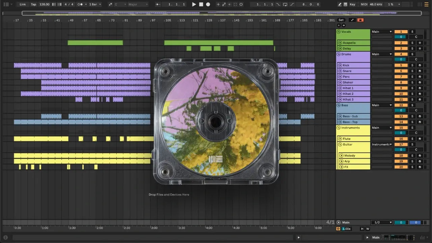Open the Major scale dropdown
This screenshot has height=243, width=432.
[x=138, y=4]
